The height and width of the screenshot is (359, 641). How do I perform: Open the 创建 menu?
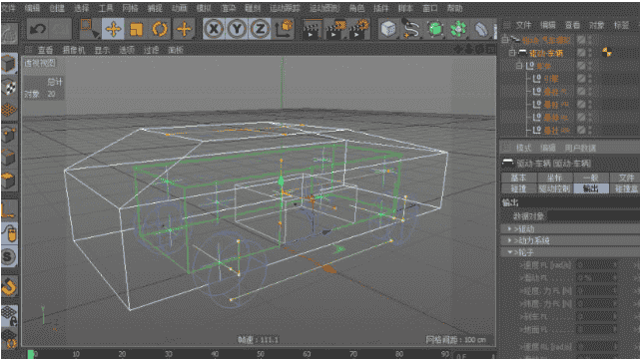[57, 8]
